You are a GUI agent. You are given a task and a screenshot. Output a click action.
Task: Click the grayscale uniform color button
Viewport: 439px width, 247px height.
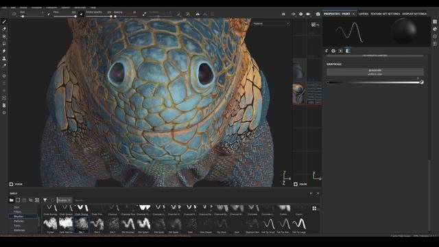point(375,72)
